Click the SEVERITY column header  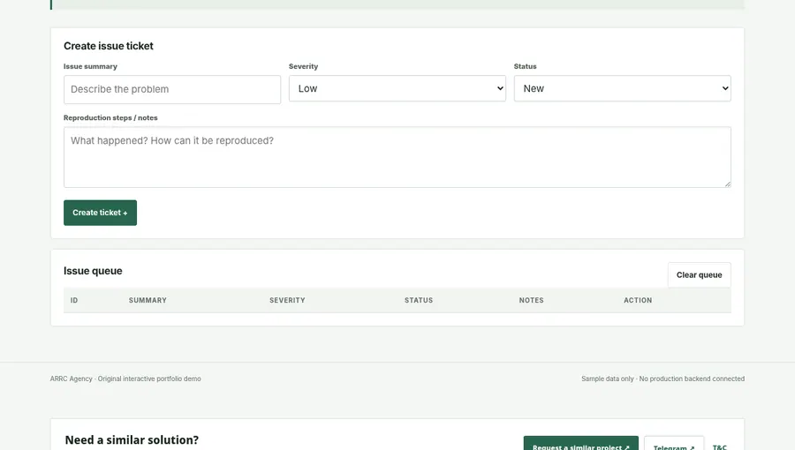[287, 300]
